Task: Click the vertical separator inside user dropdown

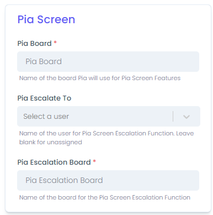Action: 173,116
